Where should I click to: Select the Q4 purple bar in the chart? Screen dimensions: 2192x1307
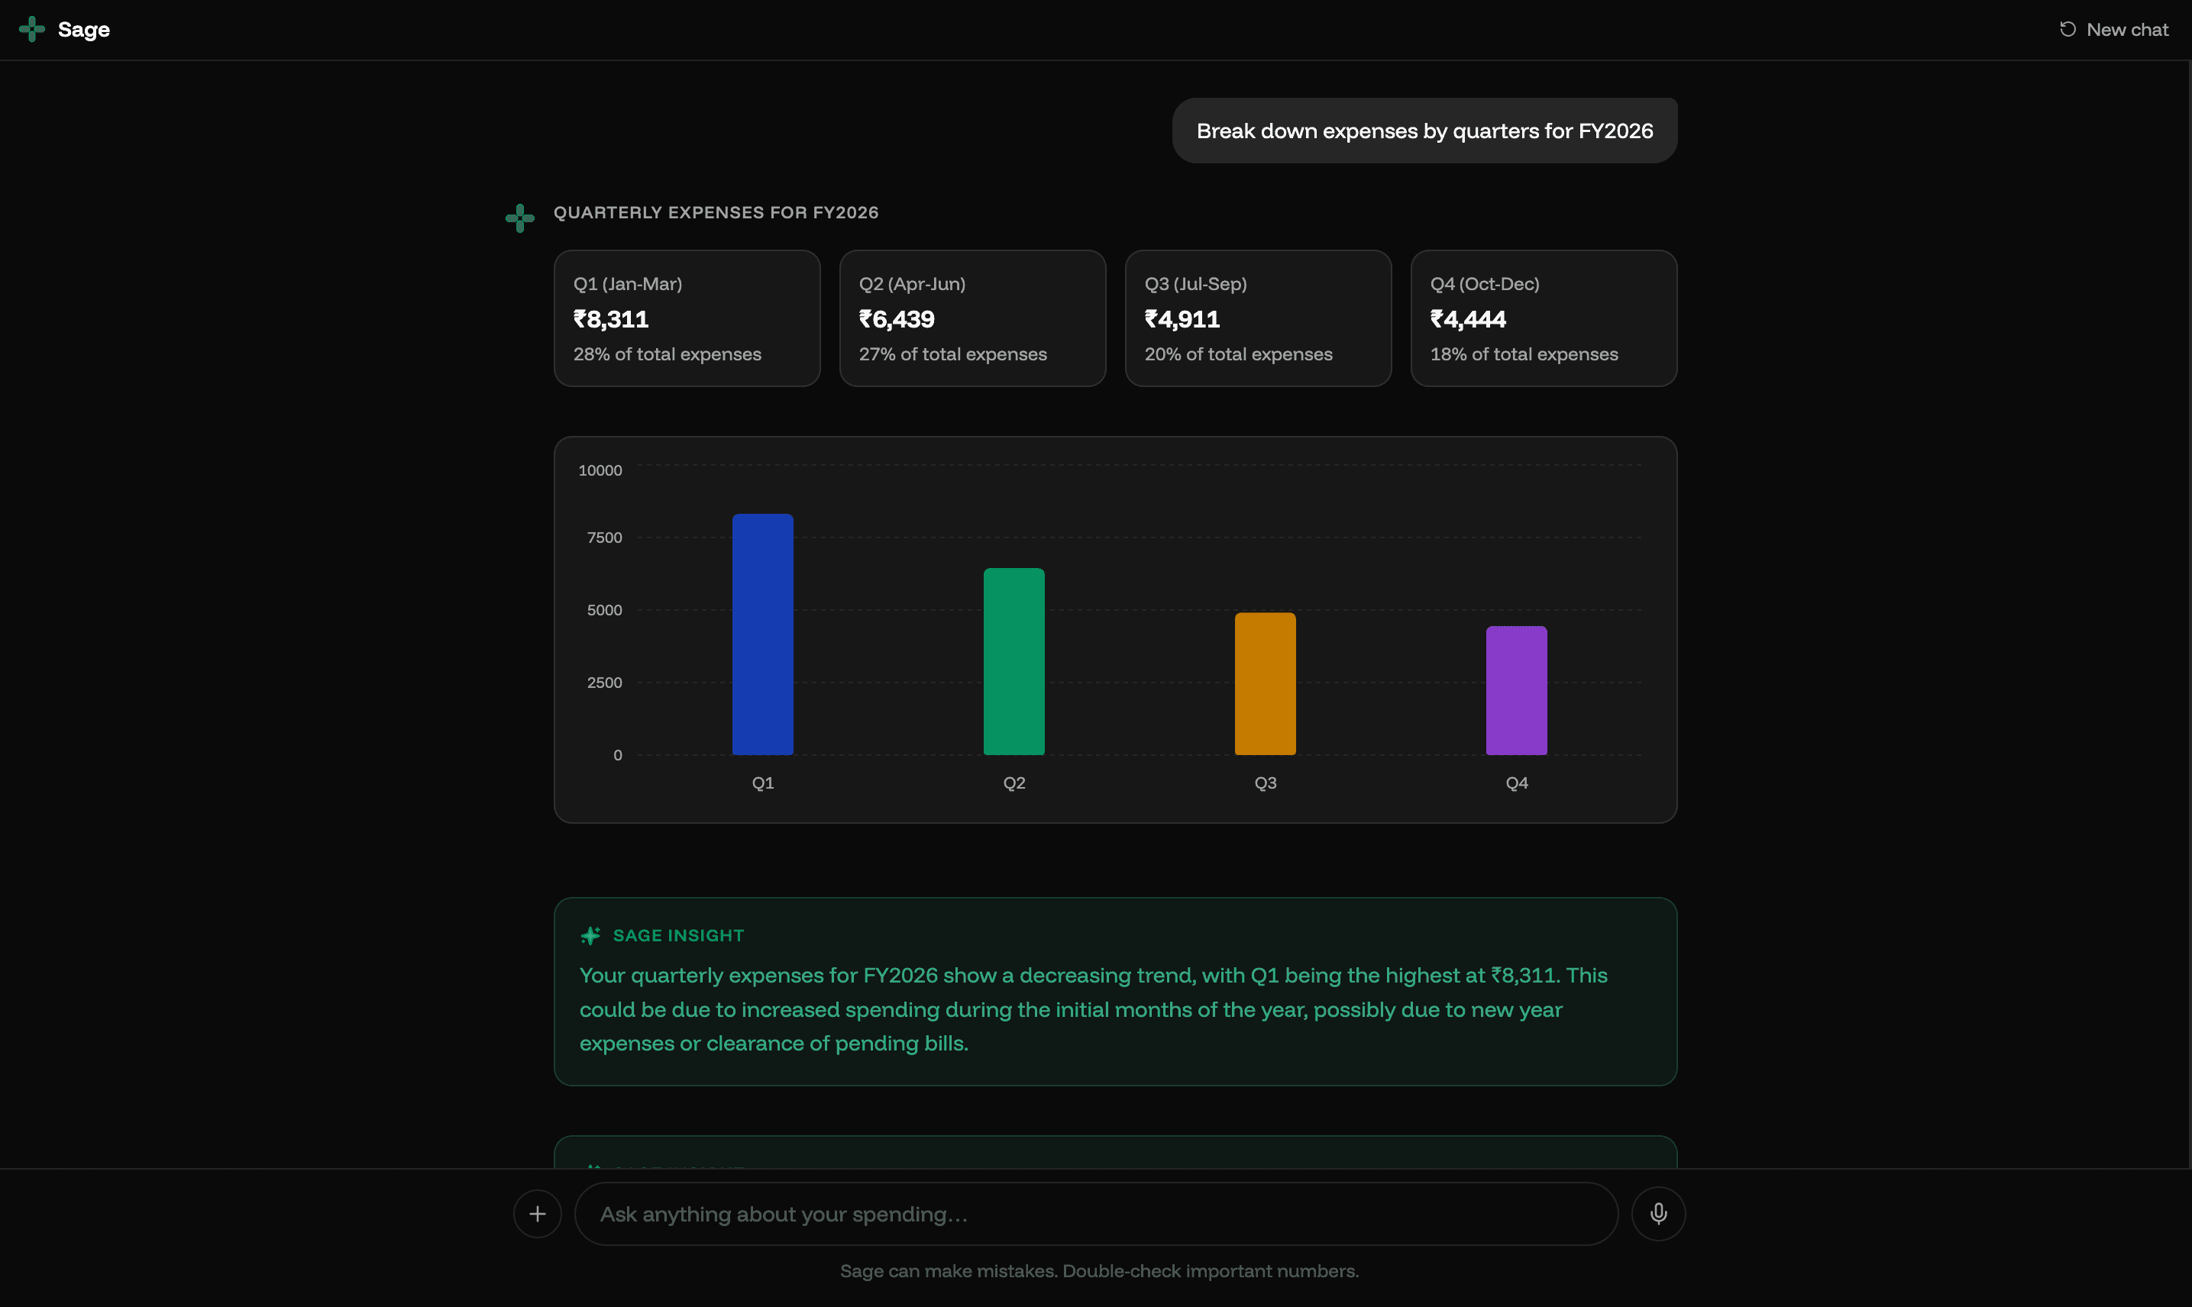[x=1515, y=689]
